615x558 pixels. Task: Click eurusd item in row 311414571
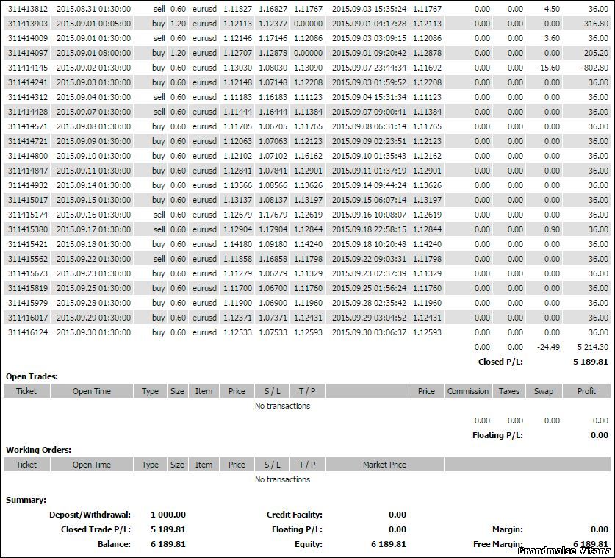(204, 126)
